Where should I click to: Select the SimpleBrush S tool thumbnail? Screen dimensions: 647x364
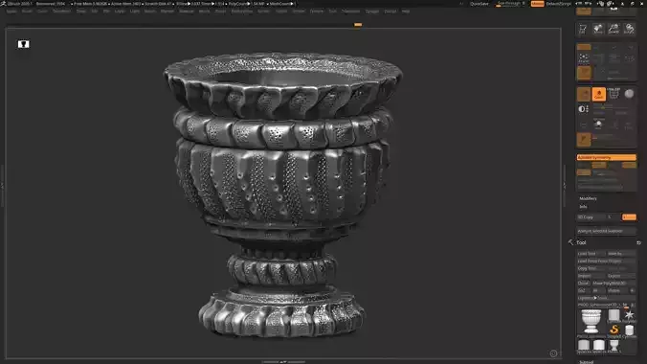pos(614,330)
